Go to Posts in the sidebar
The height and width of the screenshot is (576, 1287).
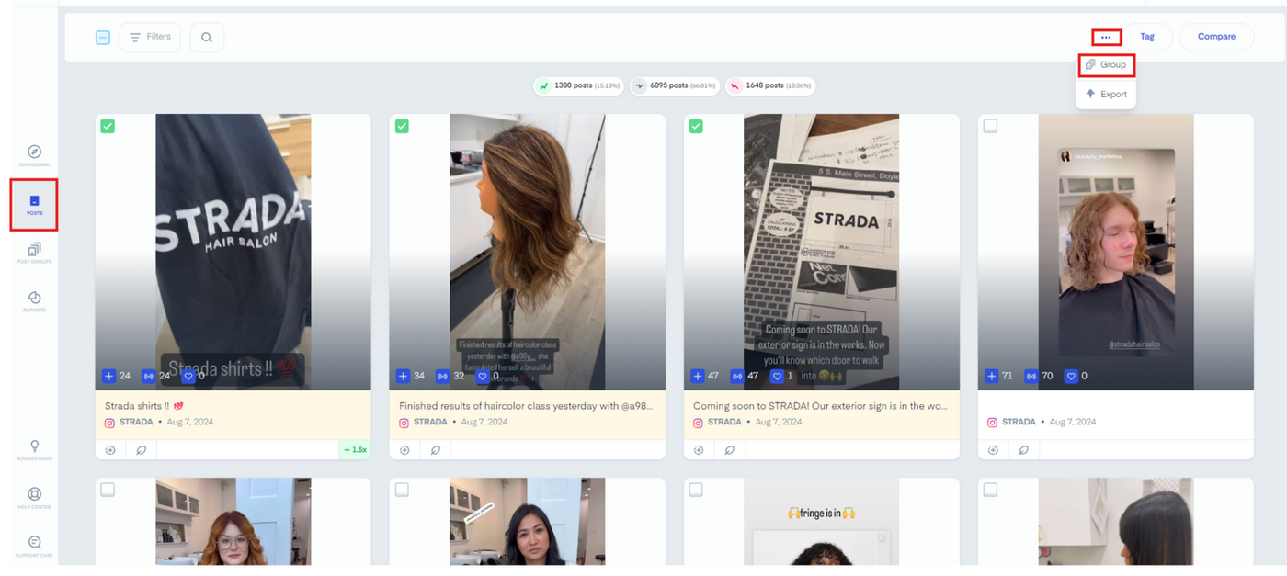tap(34, 204)
